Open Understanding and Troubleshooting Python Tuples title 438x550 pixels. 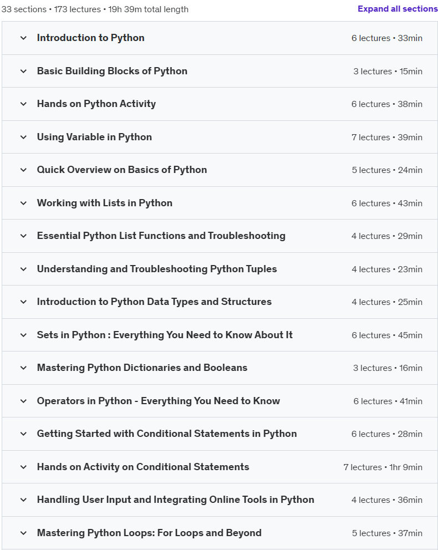[157, 269]
